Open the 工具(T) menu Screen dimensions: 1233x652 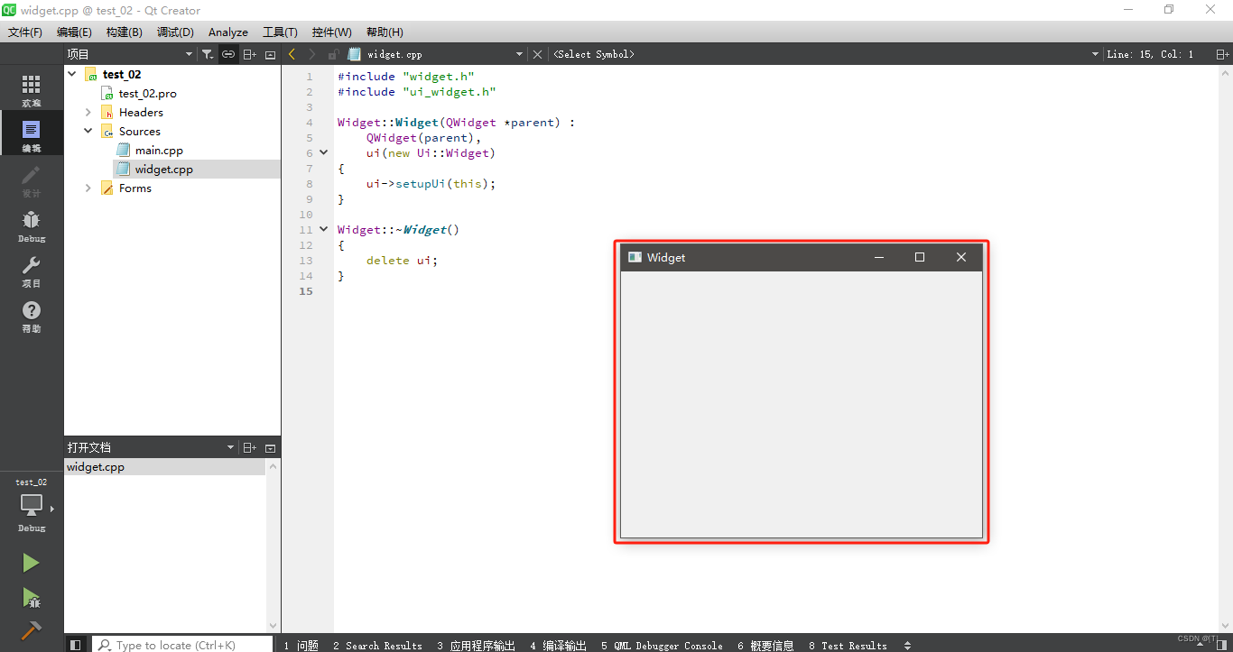[x=280, y=32]
